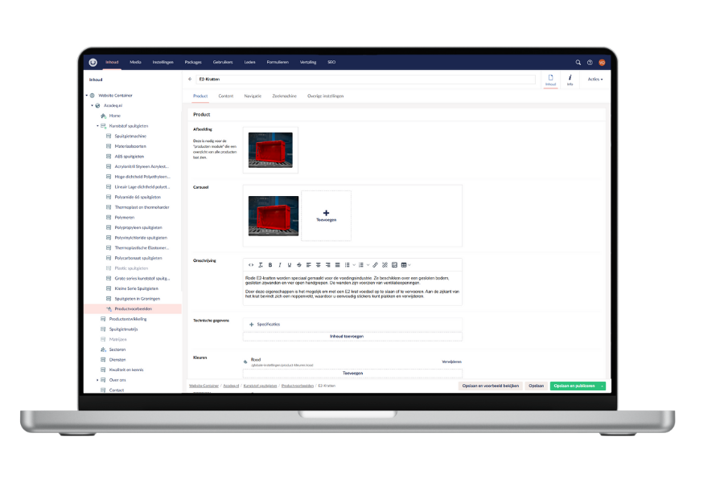Image resolution: width=724 pixels, height=482 pixels.
Task: Insert a bulleted list
Action: [347, 265]
